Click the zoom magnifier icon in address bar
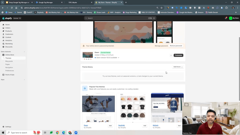The height and width of the screenshot is (135, 240). (157, 8)
